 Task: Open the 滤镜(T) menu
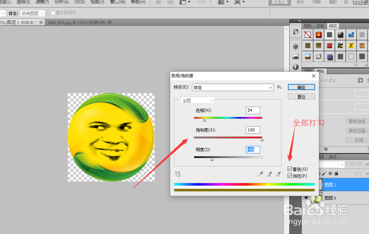coord(42,2)
